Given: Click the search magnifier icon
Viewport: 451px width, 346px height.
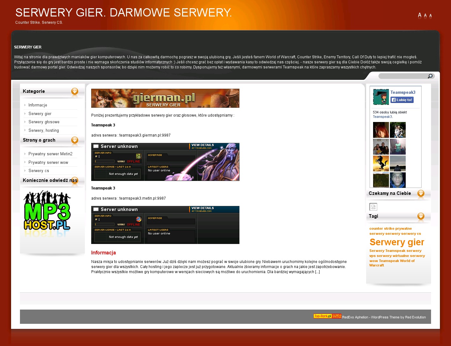Looking at the screenshot, I should point(430,76).
